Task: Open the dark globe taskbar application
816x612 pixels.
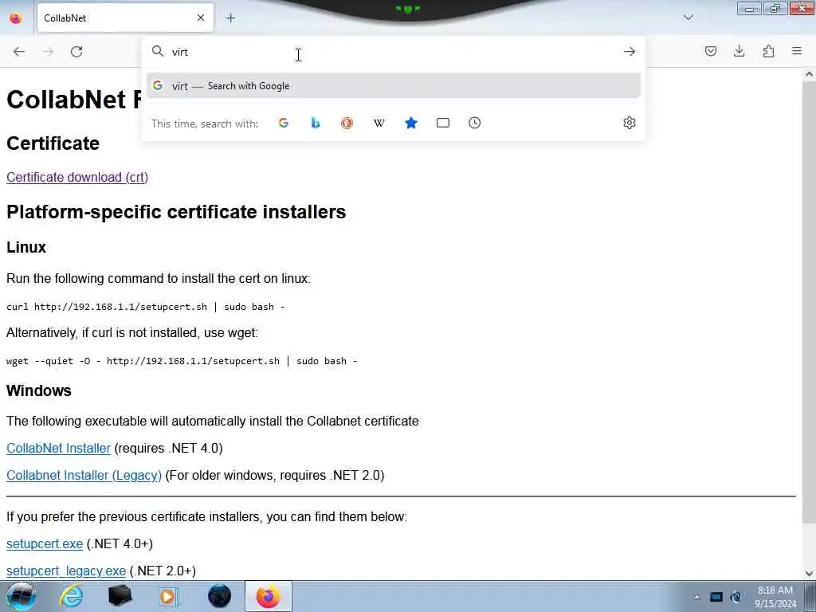Action: 219,596
